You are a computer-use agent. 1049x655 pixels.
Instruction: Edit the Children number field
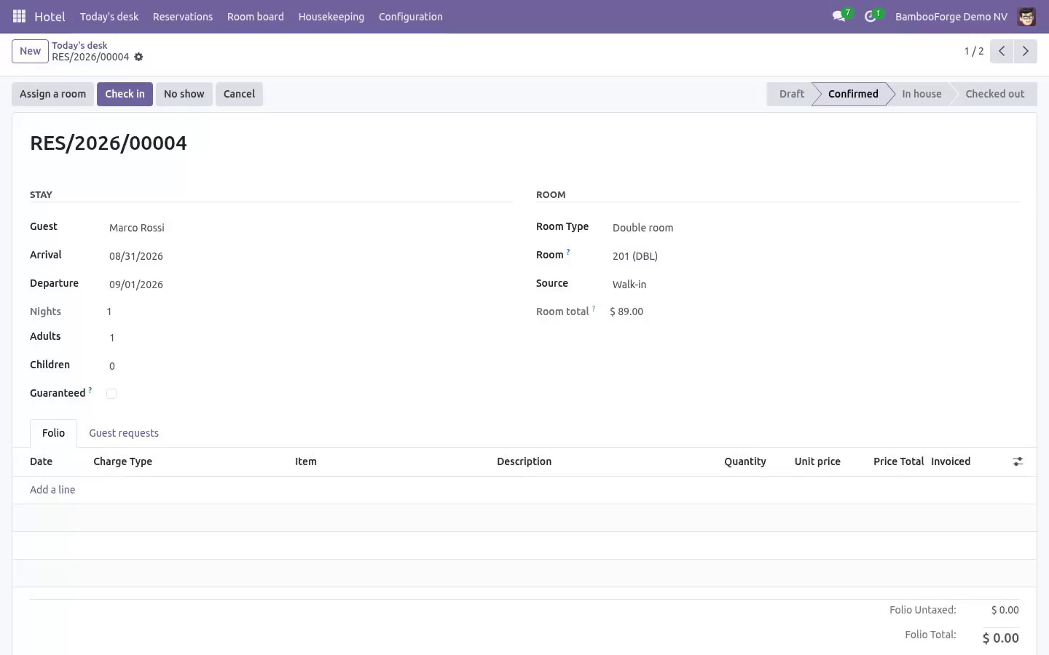[309, 366]
